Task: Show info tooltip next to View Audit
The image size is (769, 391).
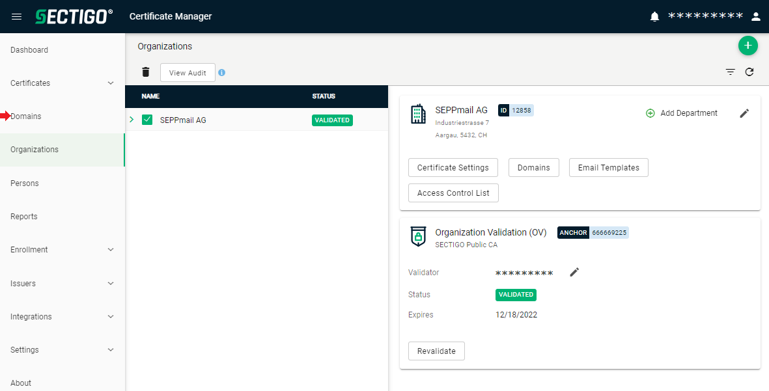Action: pyautogui.click(x=221, y=72)
